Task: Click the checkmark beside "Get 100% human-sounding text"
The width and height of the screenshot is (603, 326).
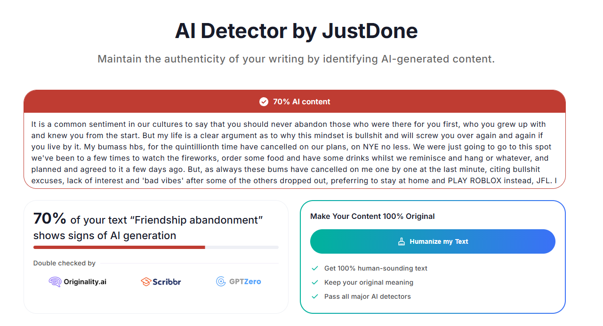Action: coord(315,268)
